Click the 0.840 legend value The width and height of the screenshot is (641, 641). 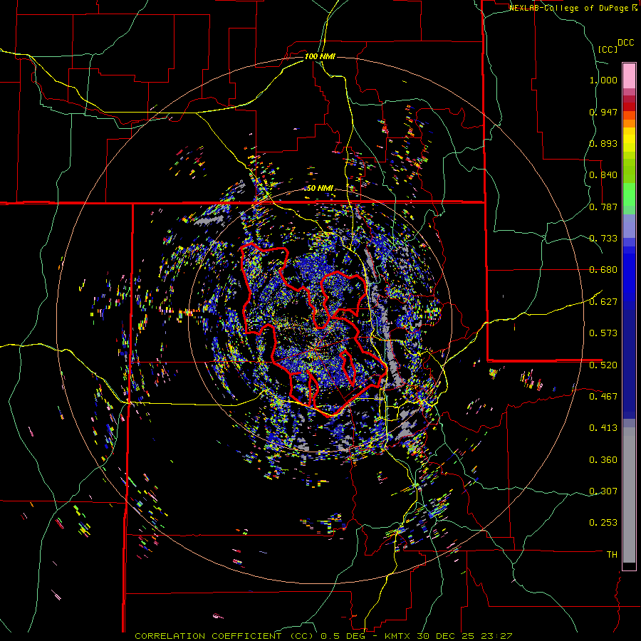tap(603, 175)
